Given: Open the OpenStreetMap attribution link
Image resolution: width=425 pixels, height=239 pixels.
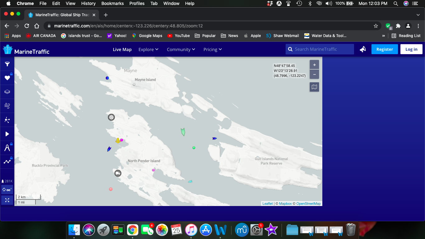Looking at the screenshot, I should 308,204.
